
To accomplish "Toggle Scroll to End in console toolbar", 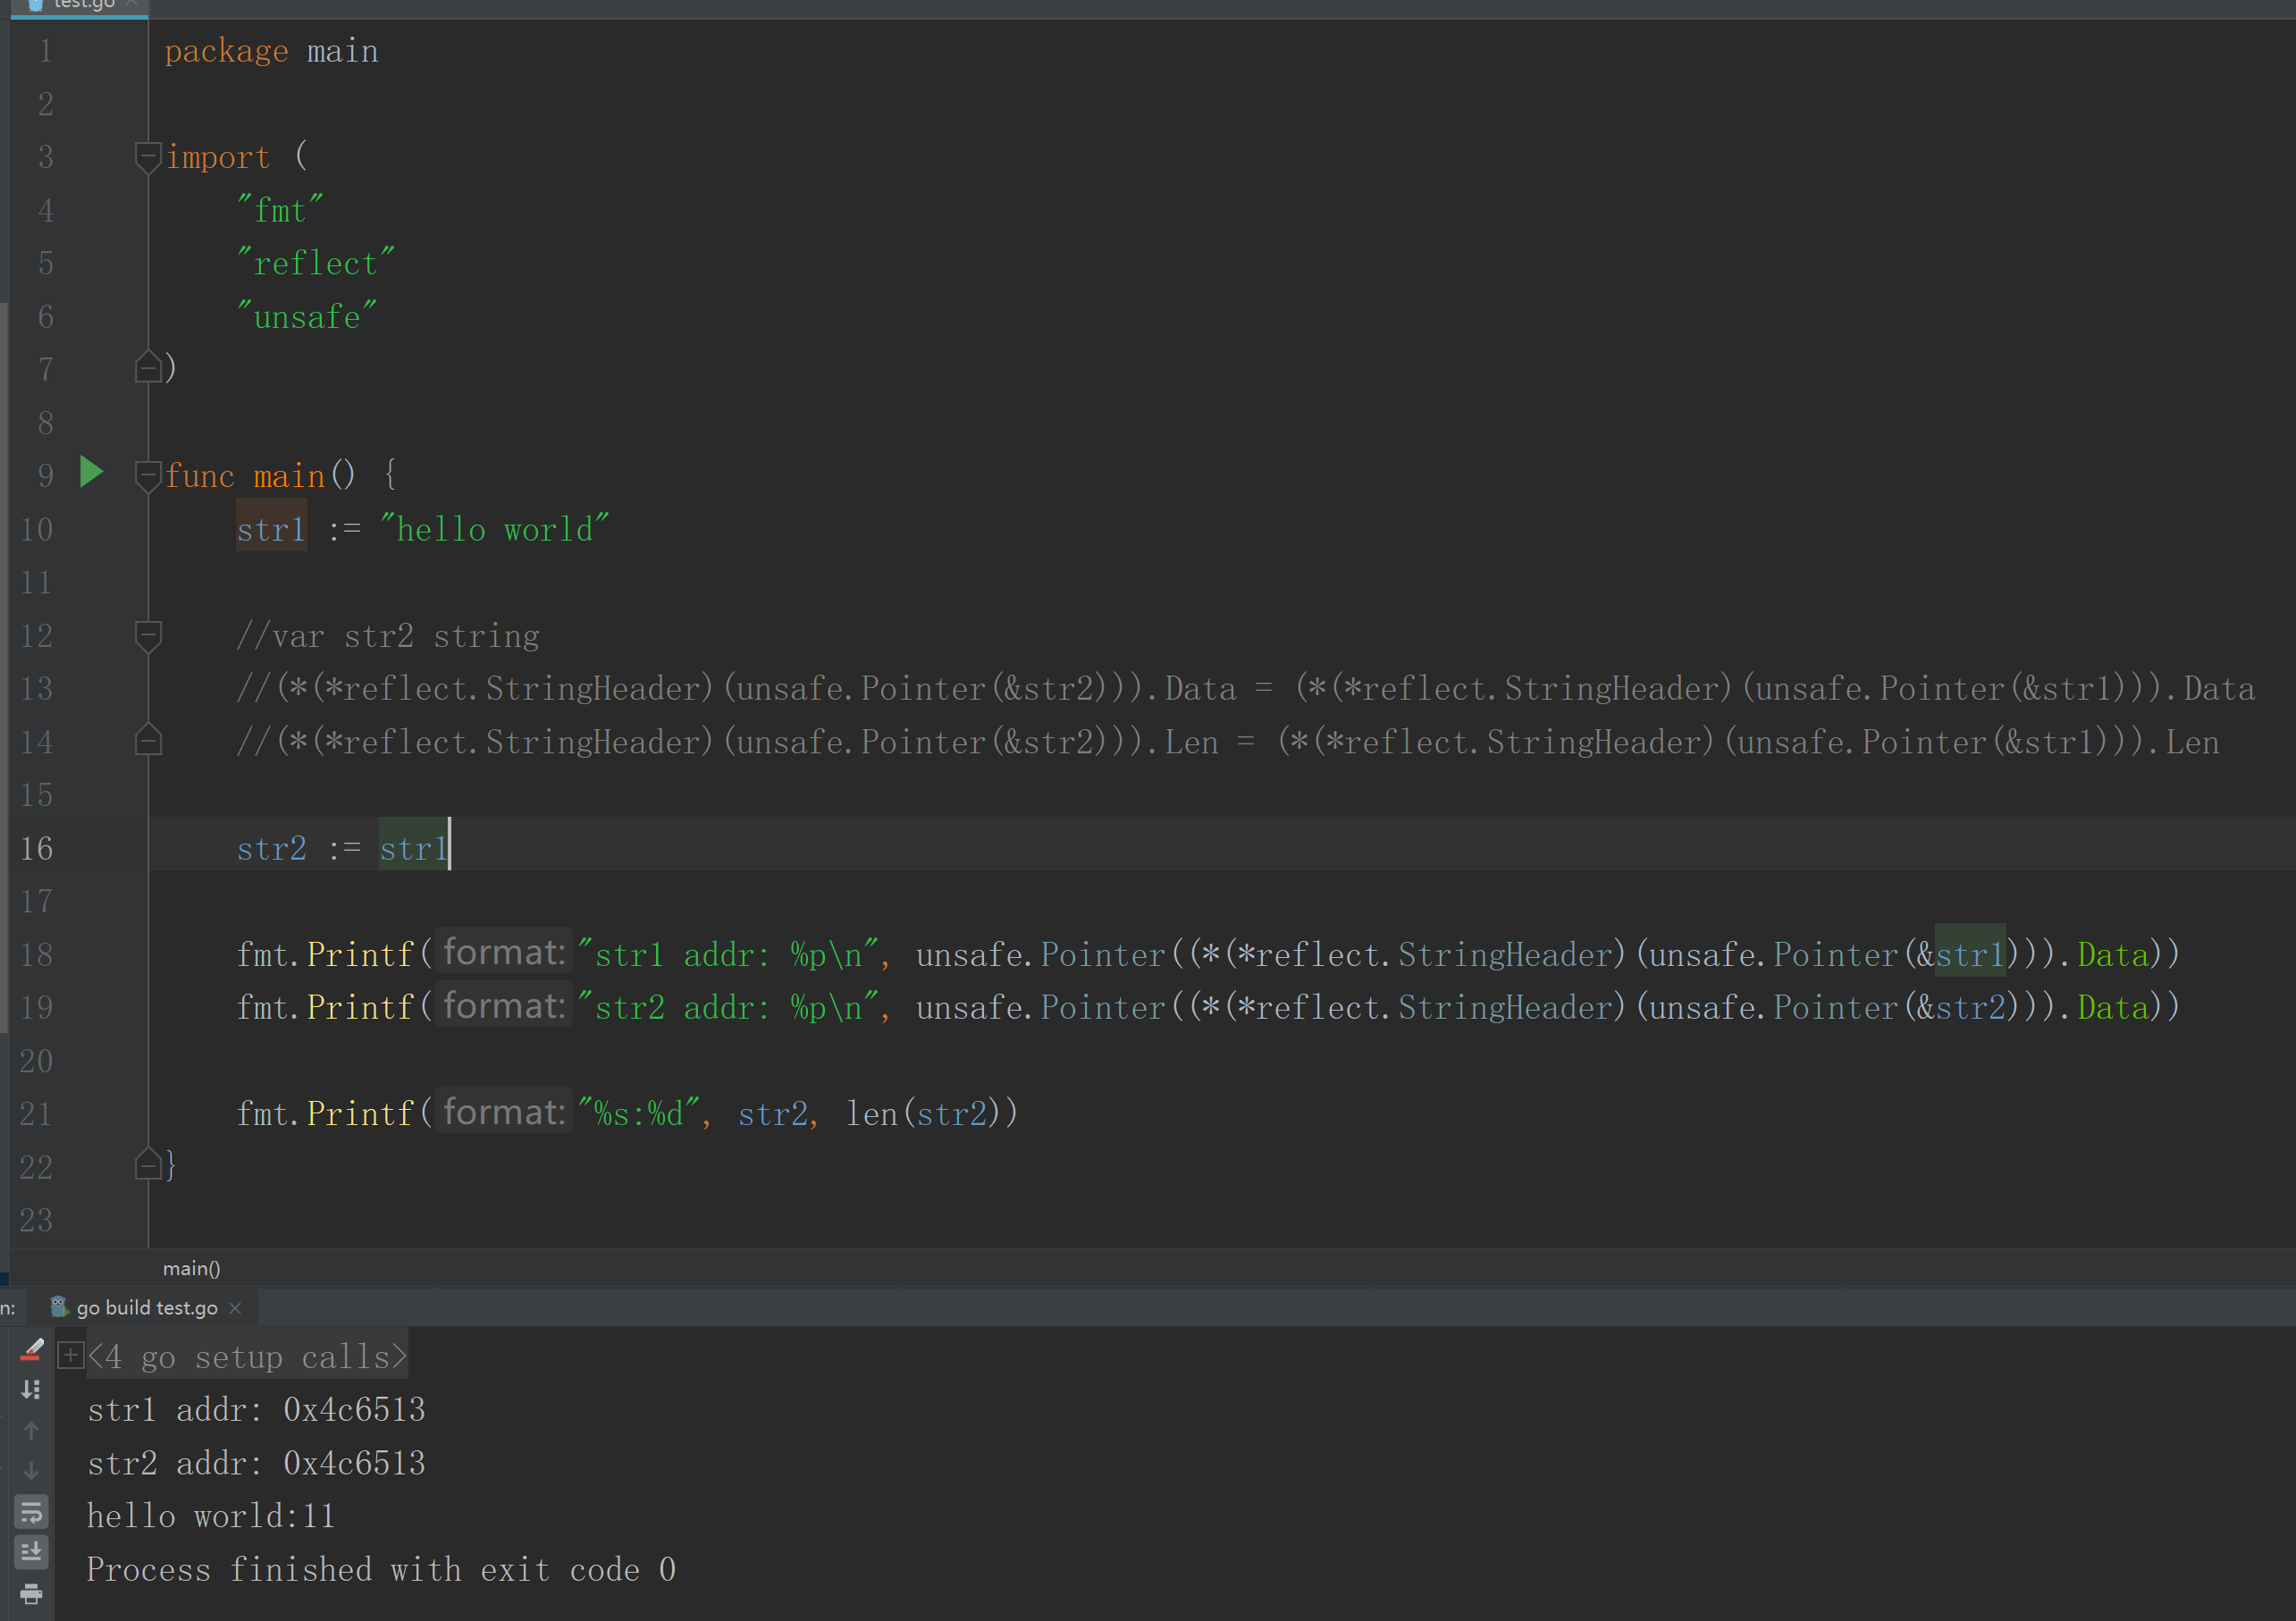I will click(x=31, y=1552).
